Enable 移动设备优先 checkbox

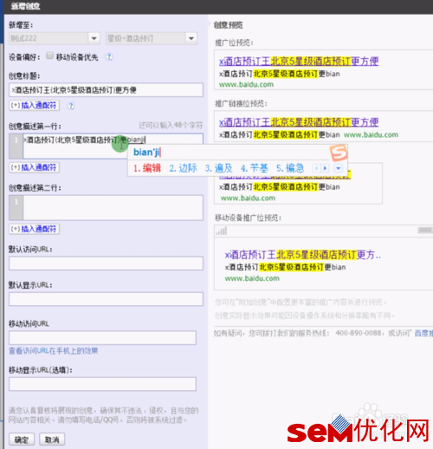click(50, 55)
